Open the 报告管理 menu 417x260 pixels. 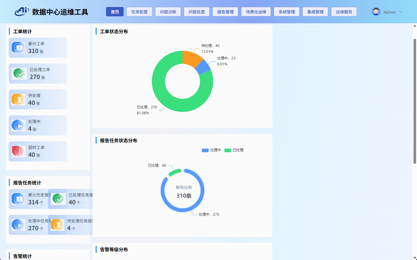[225, 12]
